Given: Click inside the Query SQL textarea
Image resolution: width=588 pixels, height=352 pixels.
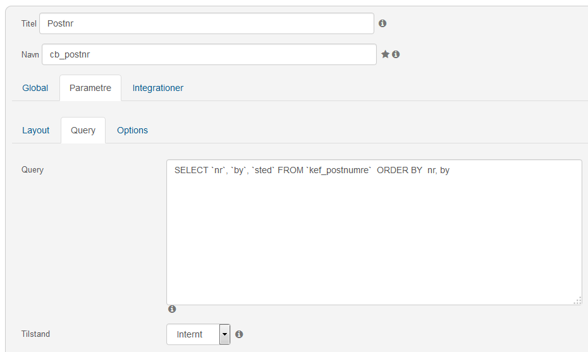Looking at the screenshot, I should tap(374, 232).
